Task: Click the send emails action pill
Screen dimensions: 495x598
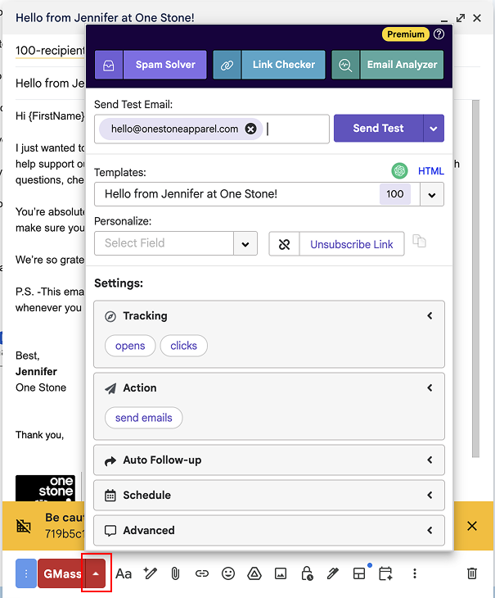Action: pyautogui.click(x=143, y=418)
